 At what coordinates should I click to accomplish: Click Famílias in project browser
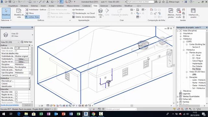[186, 102]
